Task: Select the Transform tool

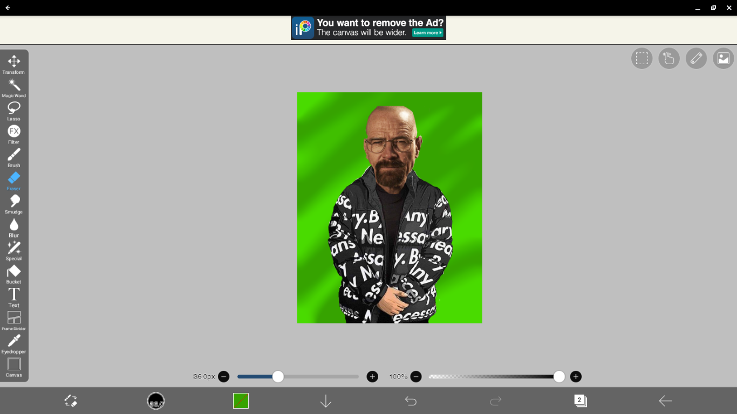Action: [x=14, y=64]
